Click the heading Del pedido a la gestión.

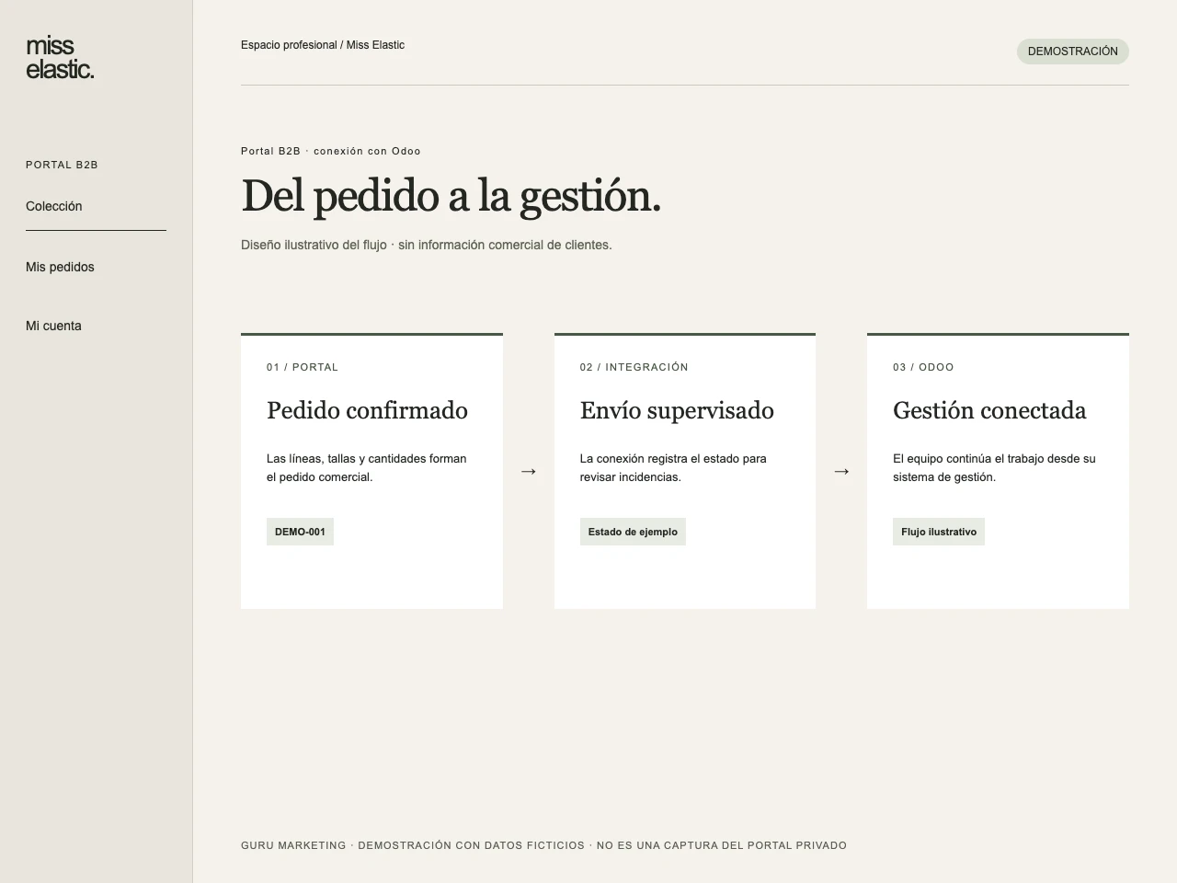click(451, 196)
